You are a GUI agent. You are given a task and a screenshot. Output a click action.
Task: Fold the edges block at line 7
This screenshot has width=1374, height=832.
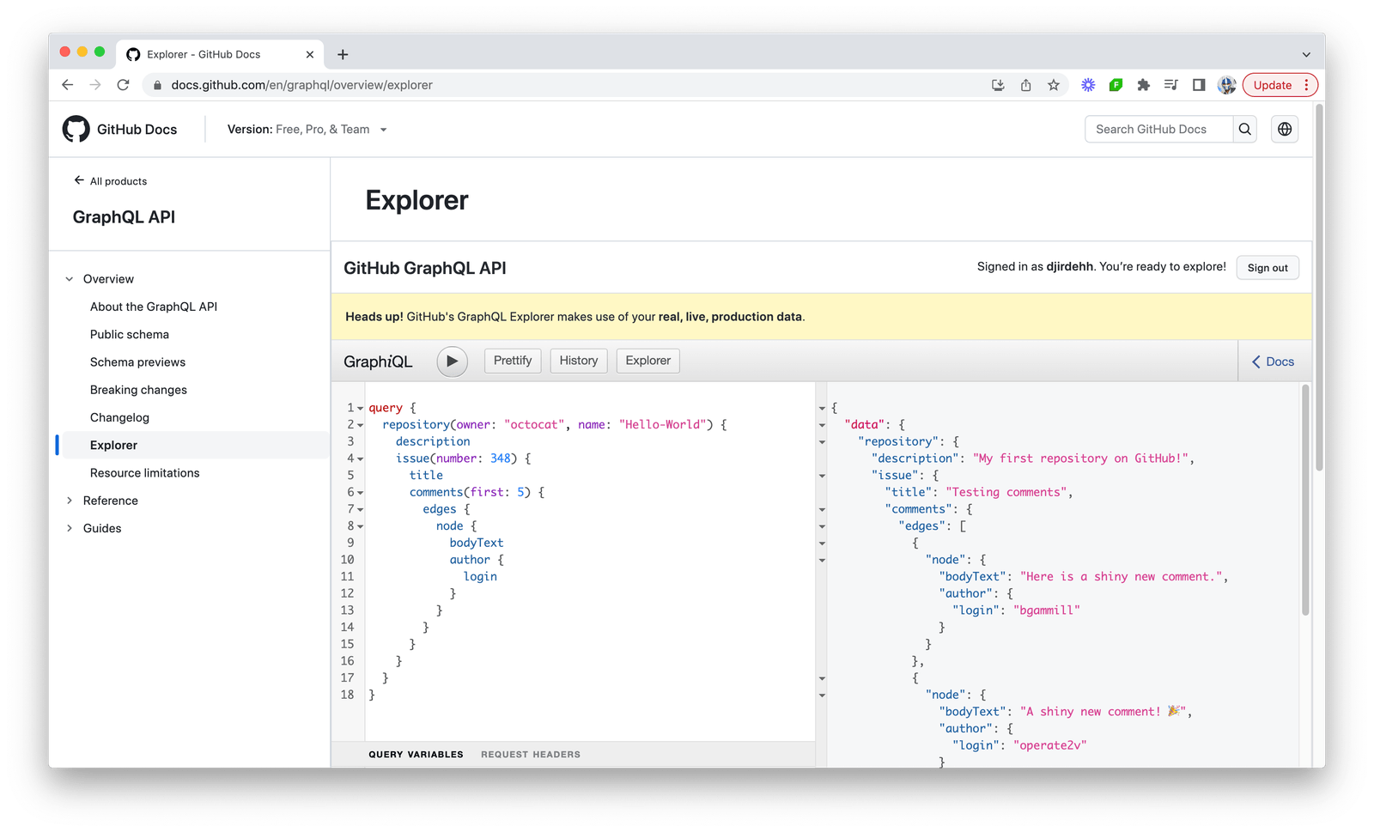click(x=361, y=509)
